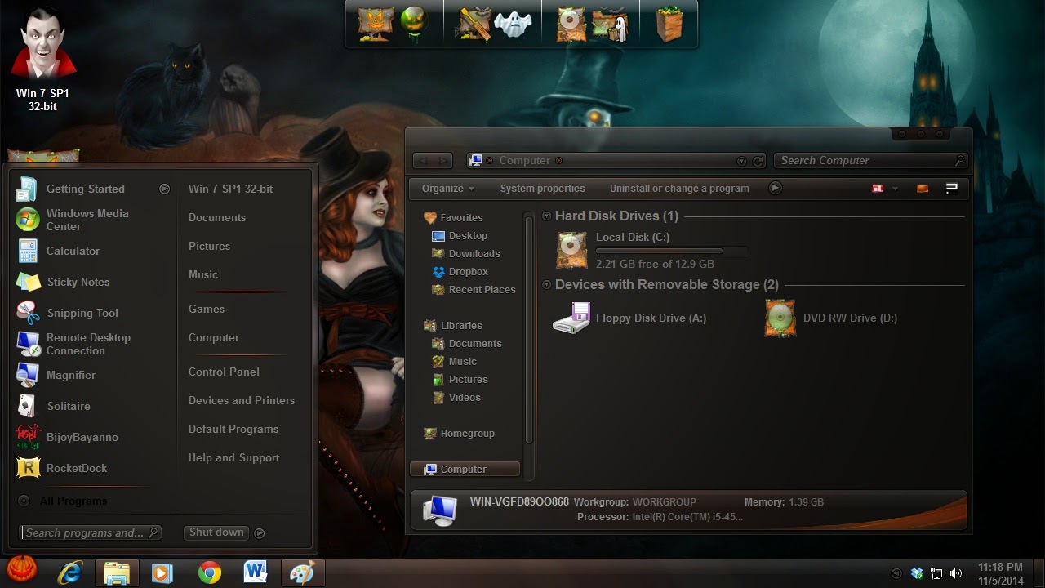Click the Search programs and files box
The image size is (1045, 588).
pyautogui.click(x=91, y=532)
